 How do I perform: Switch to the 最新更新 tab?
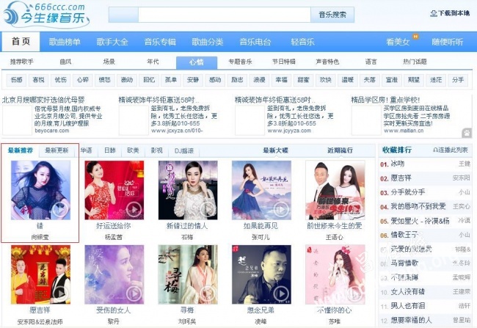[x=57, y=150]
